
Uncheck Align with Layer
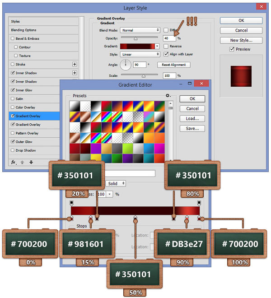pos(166,54)
